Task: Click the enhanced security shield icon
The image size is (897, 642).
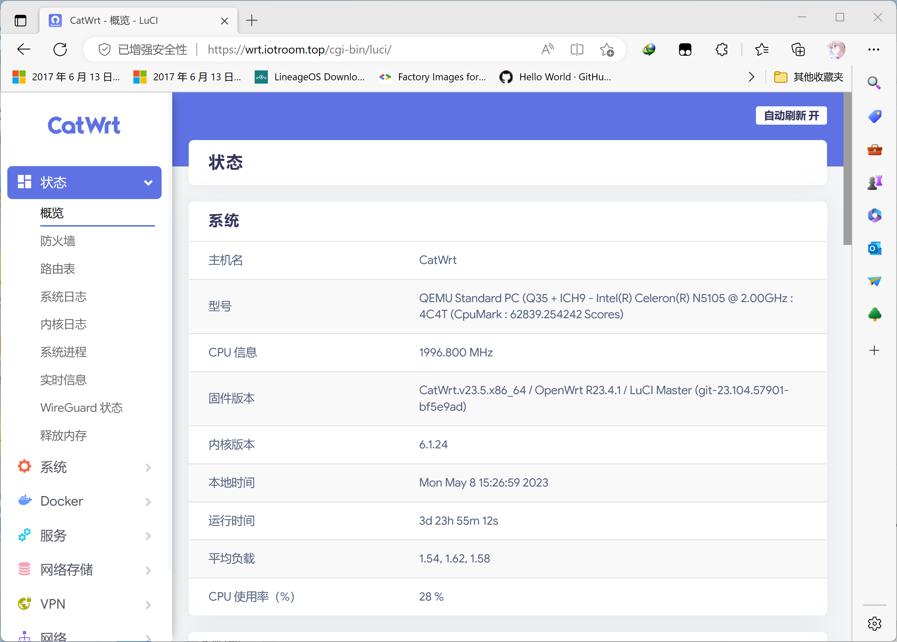Action: pyautogui.click(x=104, y=49)
